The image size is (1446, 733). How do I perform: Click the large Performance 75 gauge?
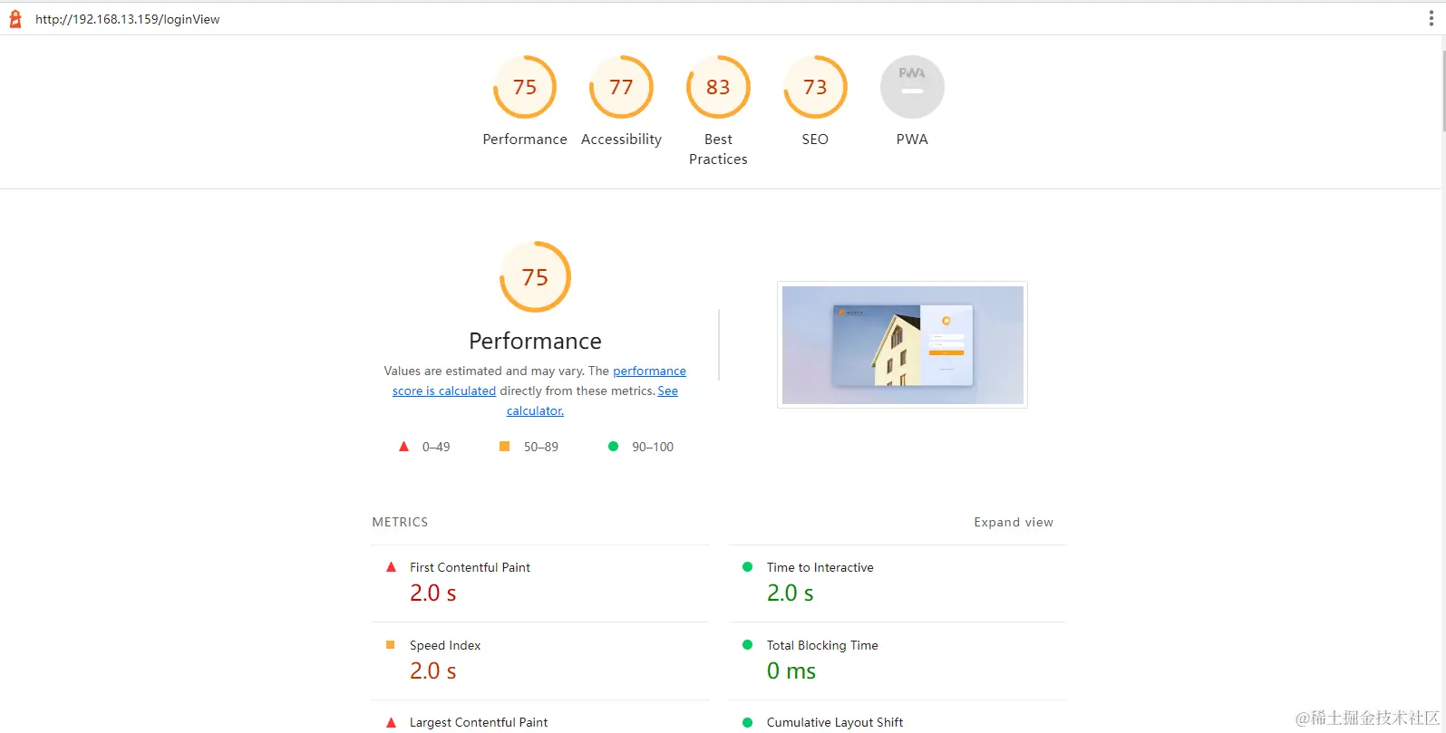[x=535, y=276]
